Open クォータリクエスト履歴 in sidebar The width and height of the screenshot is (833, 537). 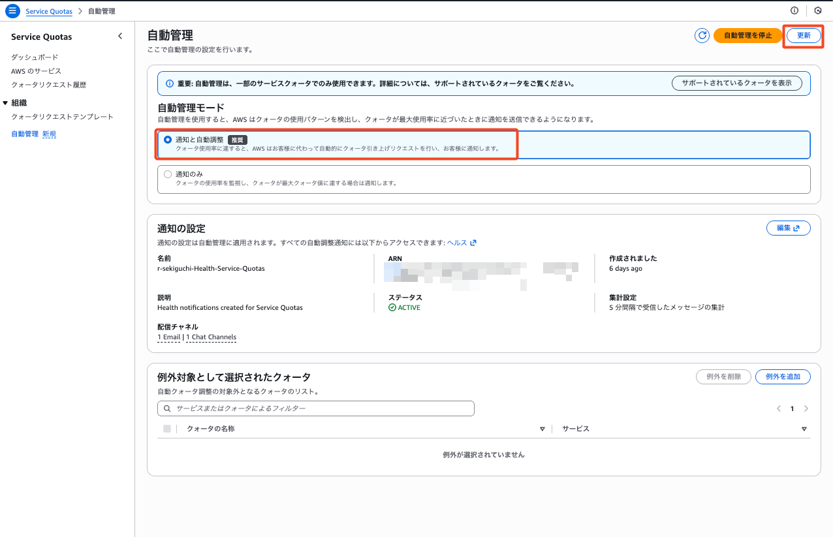(x=48, y=85)
